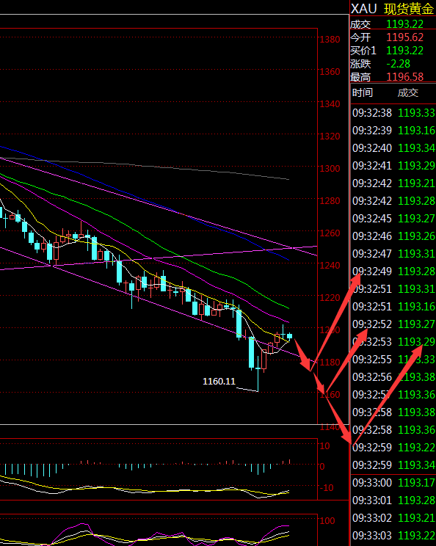This screenshot has height=546, width=436.
Task: Select the tick time 09:32:40
Action: pos(372,148)
